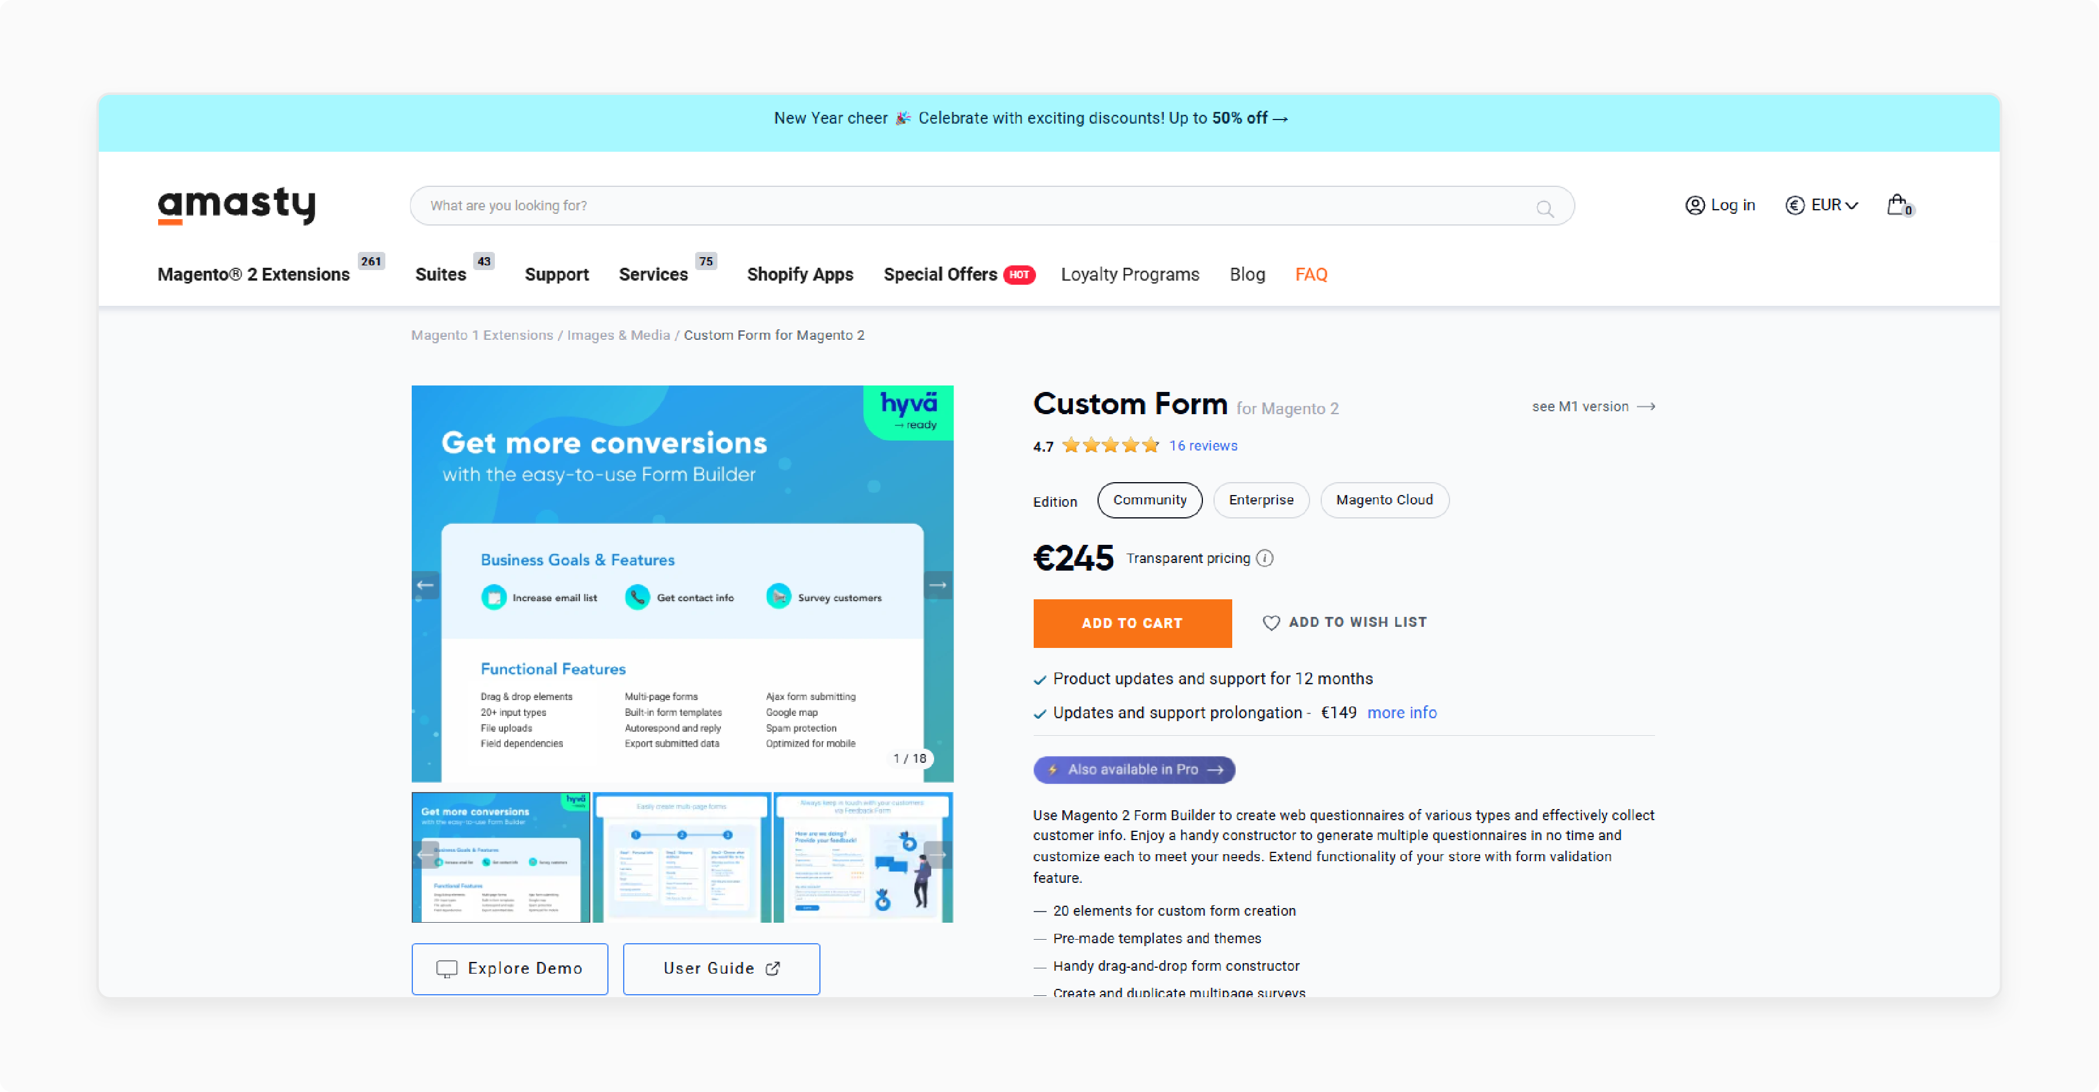Click the Increase email list icon

tap(494, 598)
